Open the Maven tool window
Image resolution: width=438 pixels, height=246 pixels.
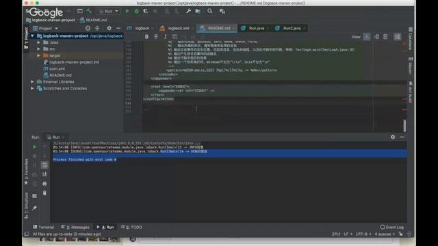click(x=411, y=66)
